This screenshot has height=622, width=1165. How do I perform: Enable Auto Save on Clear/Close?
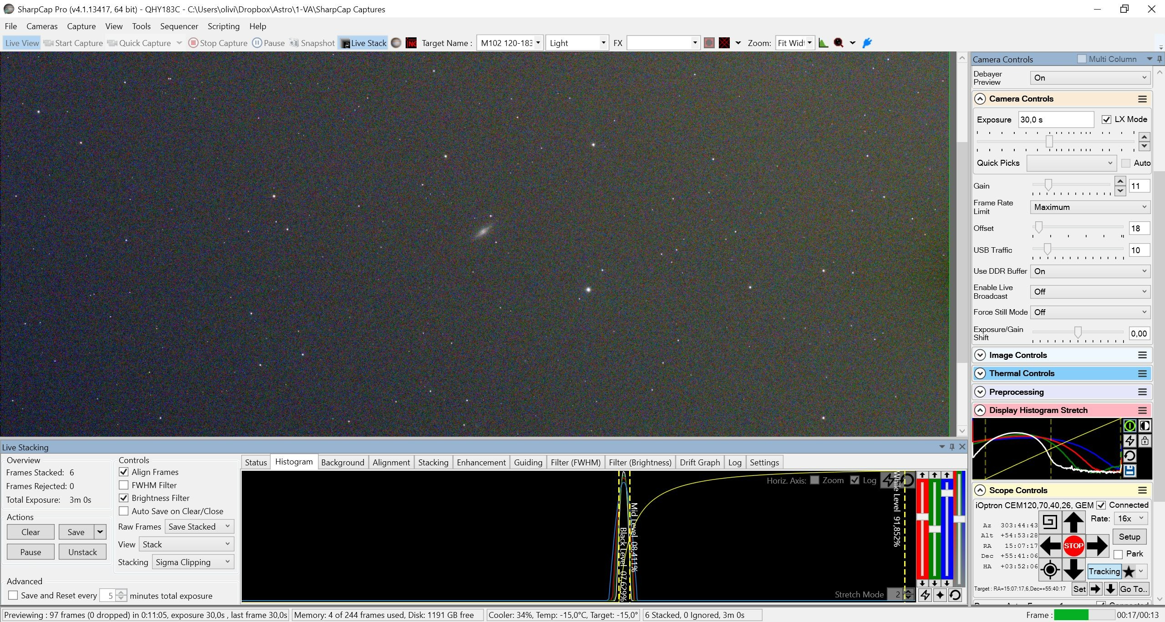point(123,511)
